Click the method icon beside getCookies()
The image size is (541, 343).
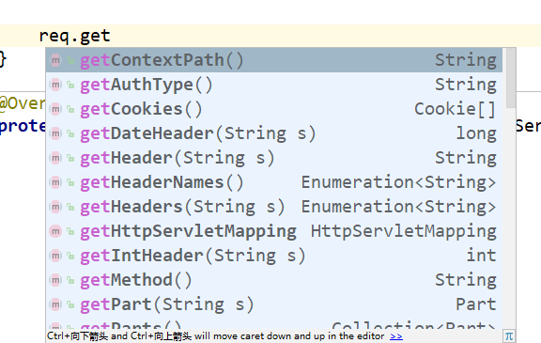click(x=55, y=109)
